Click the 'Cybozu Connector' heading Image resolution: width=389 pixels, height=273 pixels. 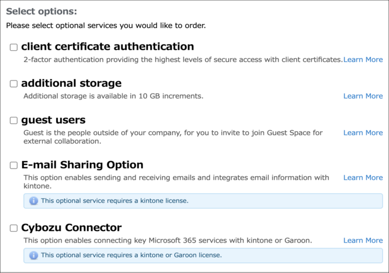point(71,228)
